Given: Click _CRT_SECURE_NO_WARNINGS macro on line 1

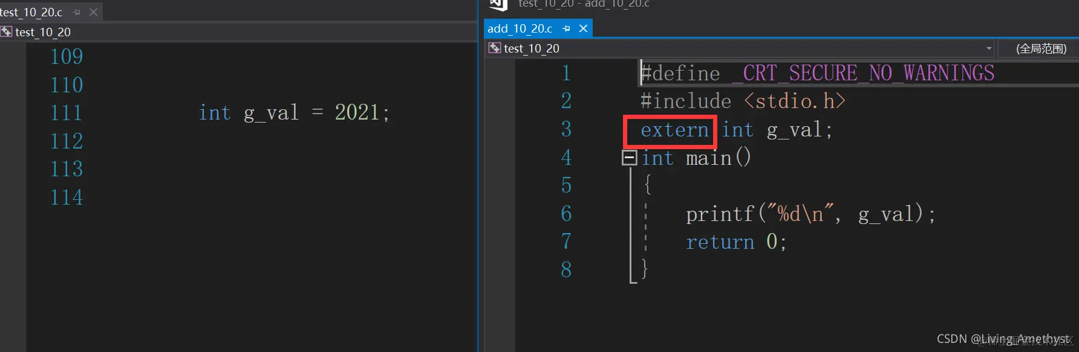Looking at the screenshot, I should pos(863,73).
